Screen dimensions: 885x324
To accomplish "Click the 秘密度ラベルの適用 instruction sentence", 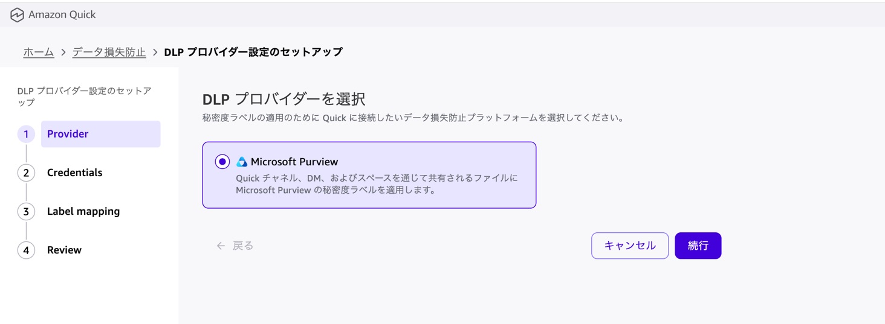I will [x=413, y=118].
